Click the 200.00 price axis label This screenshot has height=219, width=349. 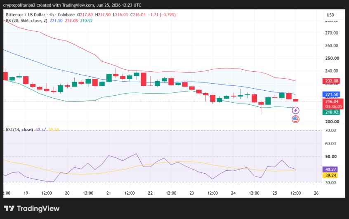click(332, 122)
